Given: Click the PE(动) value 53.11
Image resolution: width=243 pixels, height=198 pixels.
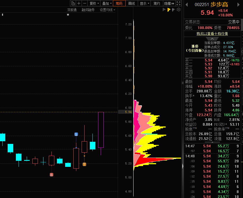Looking at the screenshot, I should 235,124.
